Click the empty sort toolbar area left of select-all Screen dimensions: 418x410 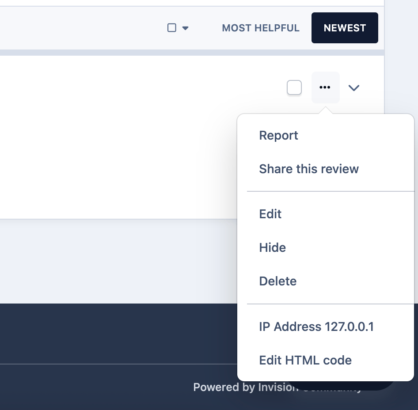coord(80,28)
